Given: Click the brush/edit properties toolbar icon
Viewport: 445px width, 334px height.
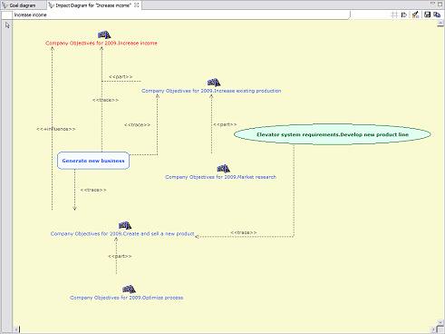Looking at the screenshot, I should point(415,15).
